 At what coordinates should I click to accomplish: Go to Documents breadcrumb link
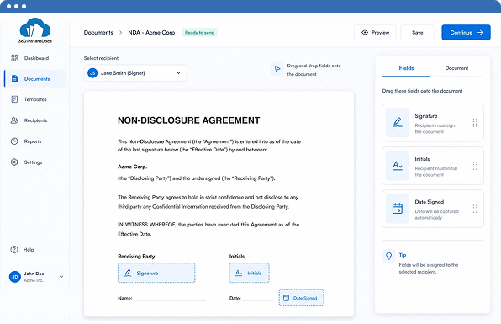tap(98, 33)
